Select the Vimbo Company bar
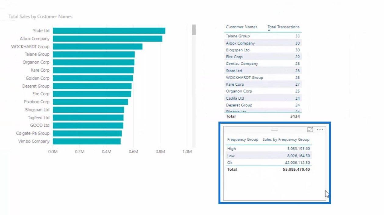Screen dimensions: 384x215 click(87, 141)
